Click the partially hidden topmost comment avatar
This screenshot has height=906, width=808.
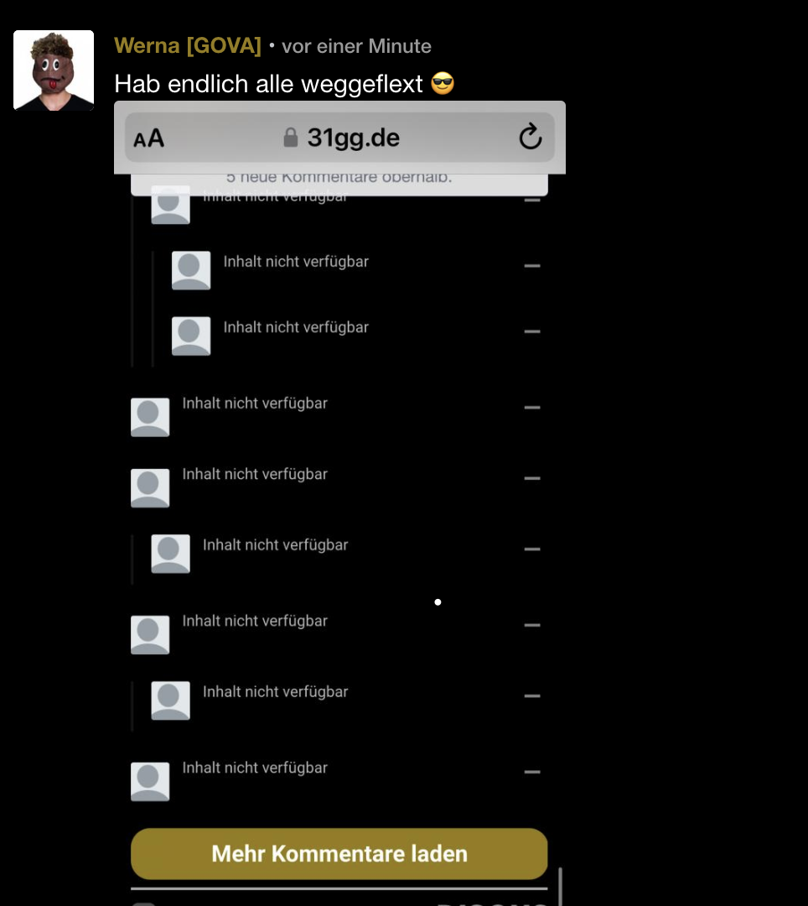pos(170,205)
